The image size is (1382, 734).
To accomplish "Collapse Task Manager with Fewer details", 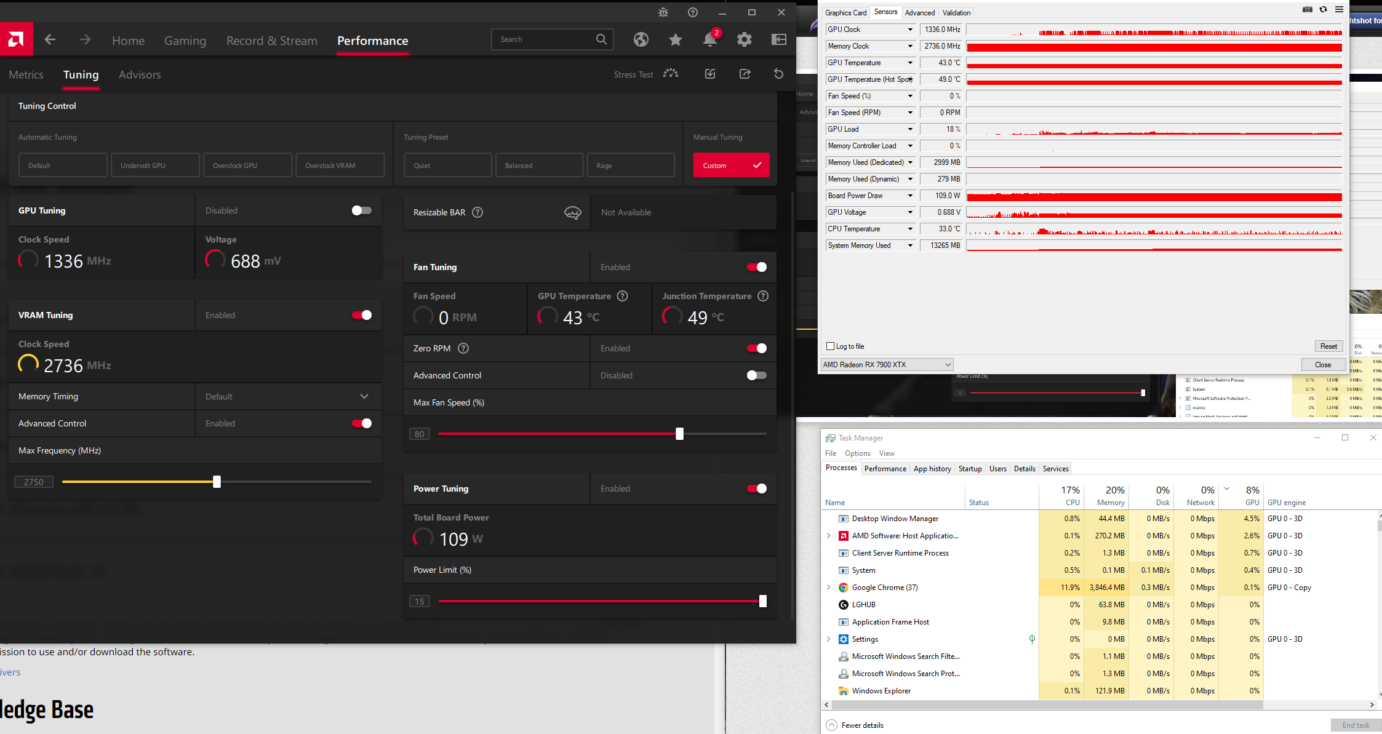I will pos(855,725).
